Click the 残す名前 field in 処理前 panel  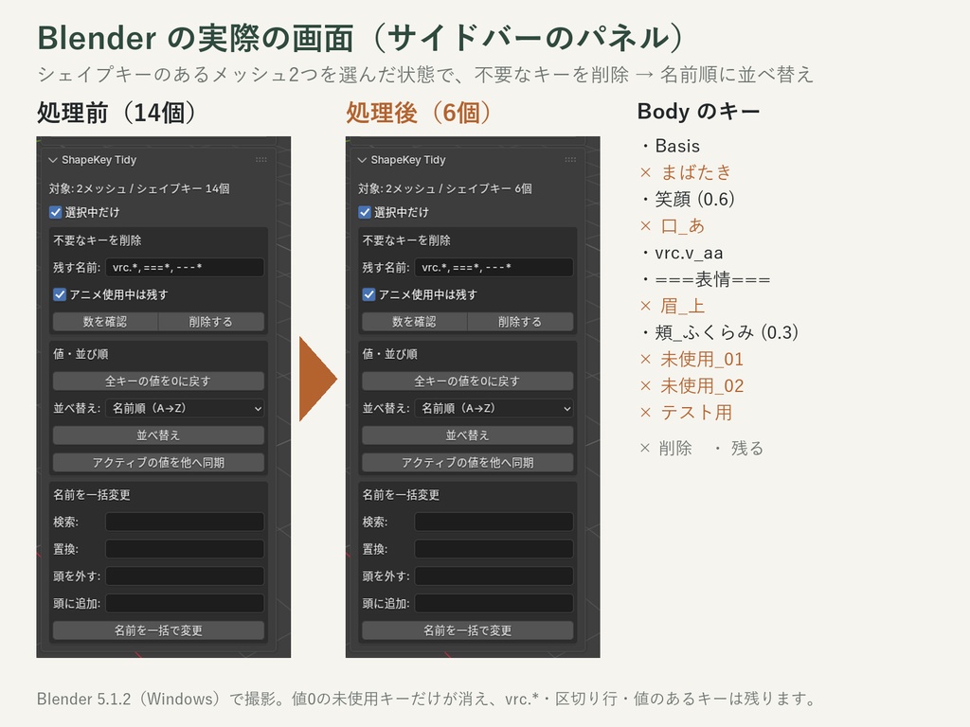pos(185,268)
